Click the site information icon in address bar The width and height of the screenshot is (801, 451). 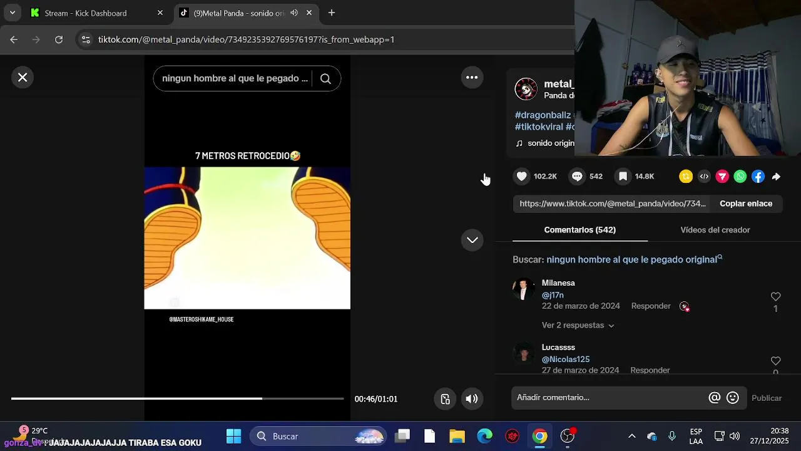pos(86,39)
